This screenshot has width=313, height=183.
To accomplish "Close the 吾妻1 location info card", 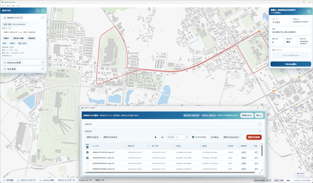I will tap(309, 11).
